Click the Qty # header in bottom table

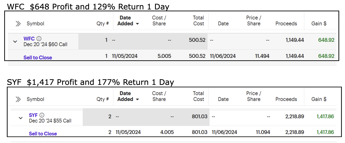(x=103, y=99)
